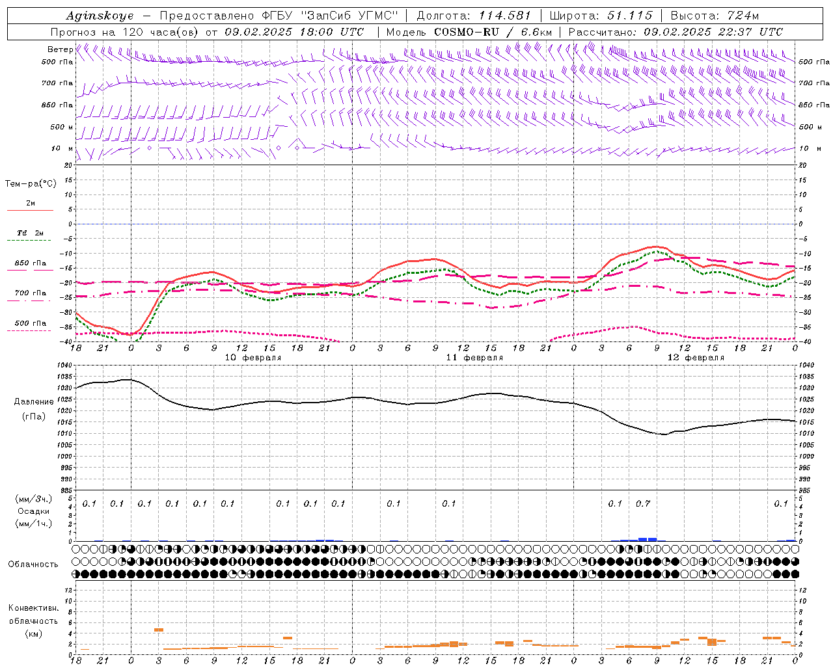Click the "Td 2м" dew point legend label
Image resolution: width=833 pixels, height=666 pixels.
pyautogui.click(x=31, y=233)
